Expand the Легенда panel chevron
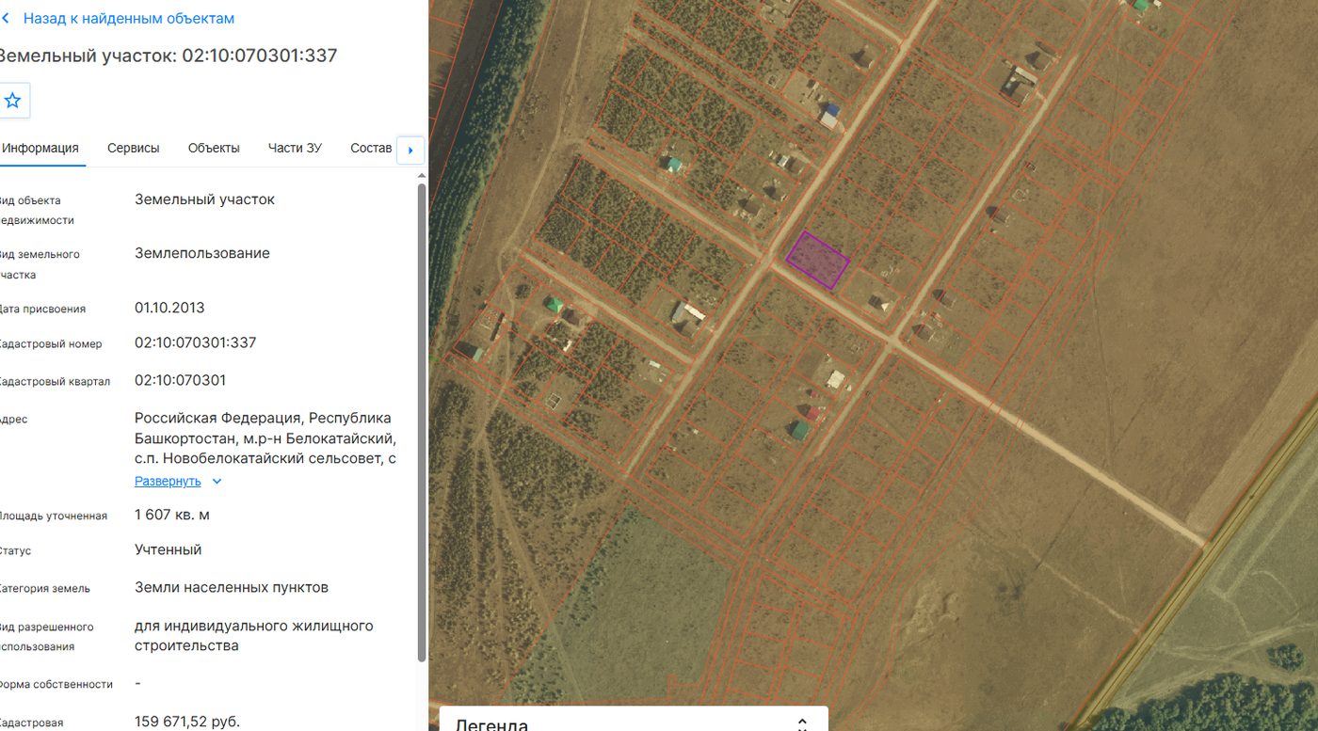 pyautogui.click(x=802, y=724)
